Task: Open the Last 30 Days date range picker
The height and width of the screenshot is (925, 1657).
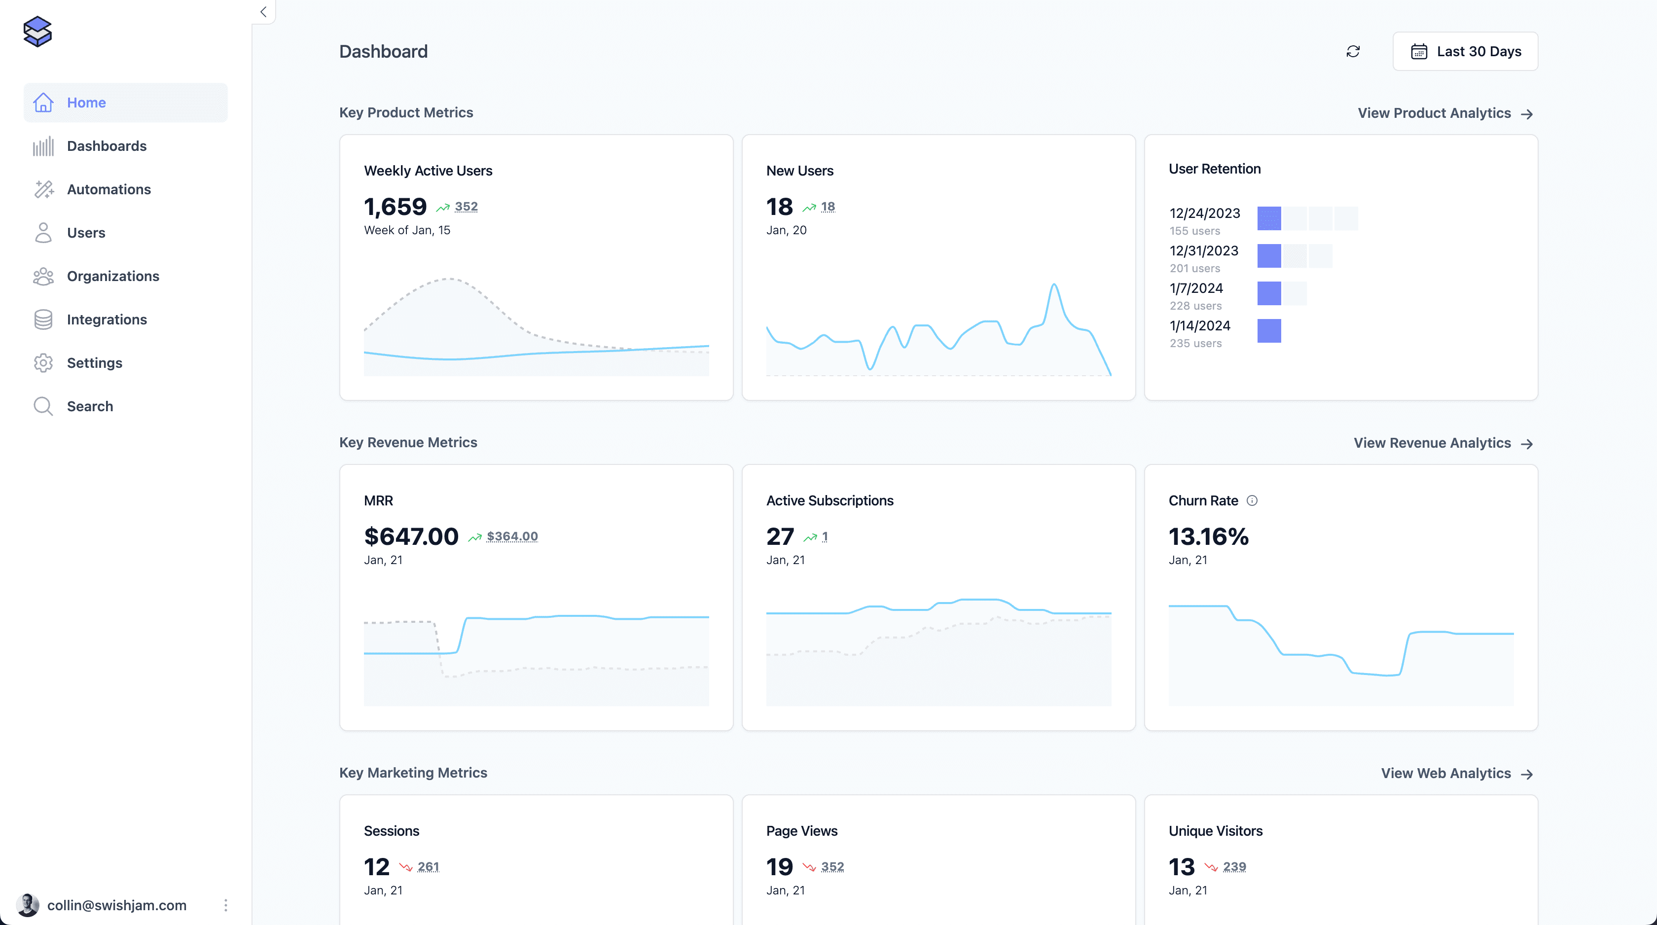Action: [x=1465, y=51]
